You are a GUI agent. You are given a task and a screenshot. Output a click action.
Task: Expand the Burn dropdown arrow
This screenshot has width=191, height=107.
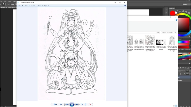tap(42, 6)
